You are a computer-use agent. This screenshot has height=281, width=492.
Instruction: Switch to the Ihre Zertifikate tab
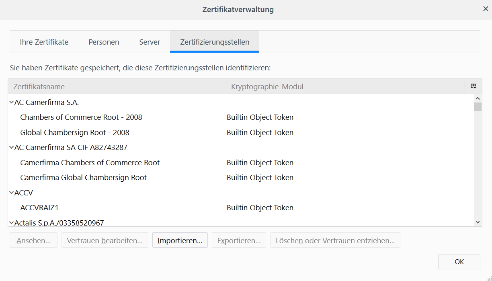tap(44, 42)
